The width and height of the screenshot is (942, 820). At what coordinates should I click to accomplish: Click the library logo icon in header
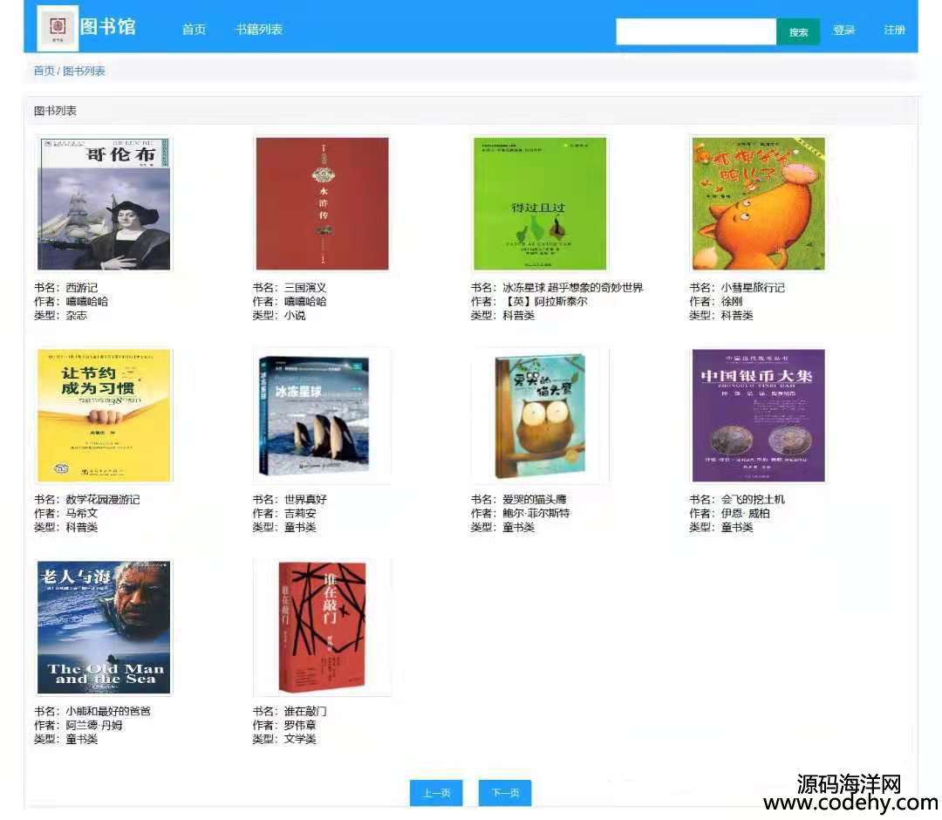coord(58,28)
